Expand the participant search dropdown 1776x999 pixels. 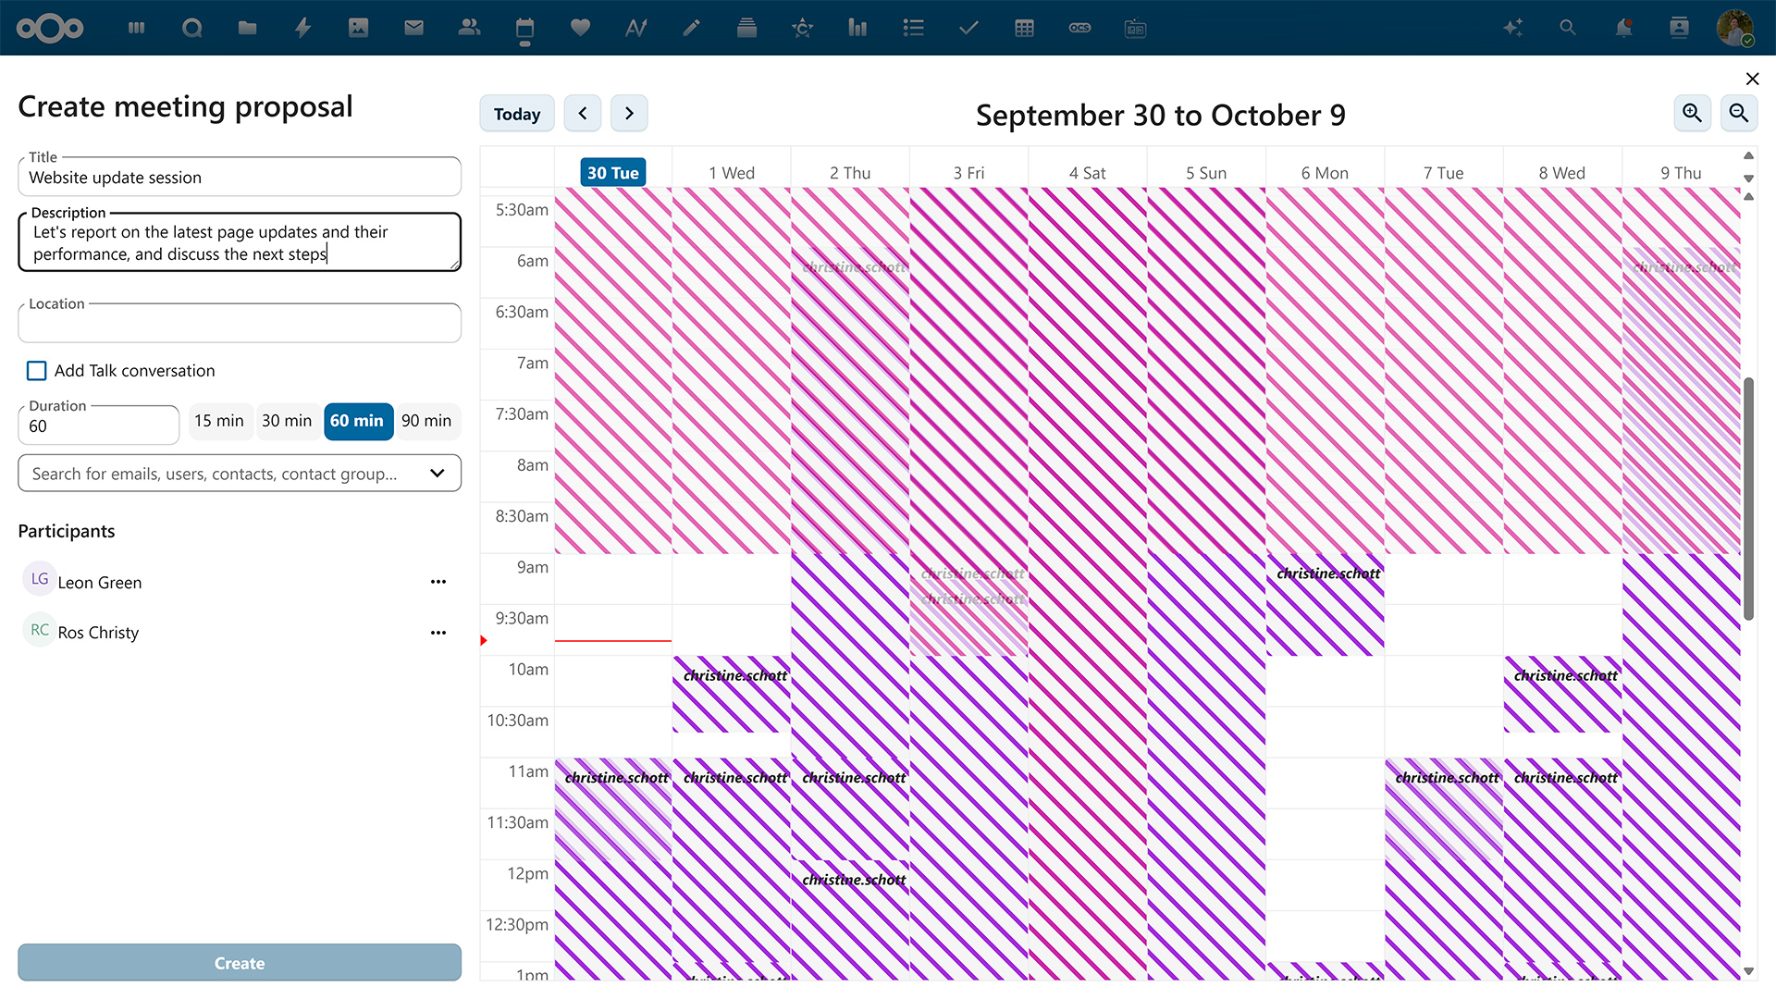coord(436,473)
